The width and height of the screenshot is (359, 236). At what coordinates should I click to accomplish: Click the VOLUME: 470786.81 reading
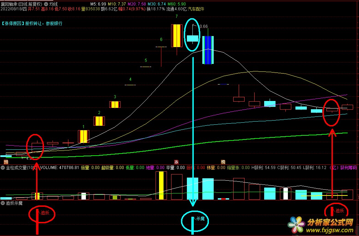[59, 168]
